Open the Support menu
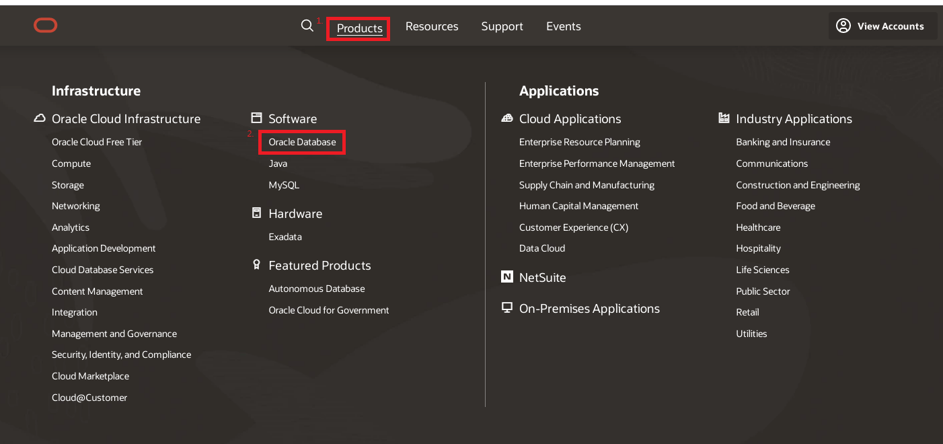Viewport: 943px width, 444px height. pyautogui.click(x=502, y=26)
